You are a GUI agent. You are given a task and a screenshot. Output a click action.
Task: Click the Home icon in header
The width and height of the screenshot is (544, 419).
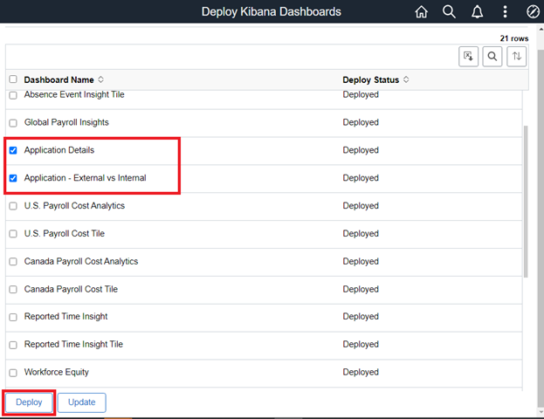click(x=422, y=12)
